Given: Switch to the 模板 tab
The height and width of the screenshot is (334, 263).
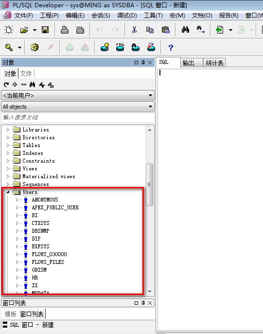Looking at the screenshot, I should (11, 314).
